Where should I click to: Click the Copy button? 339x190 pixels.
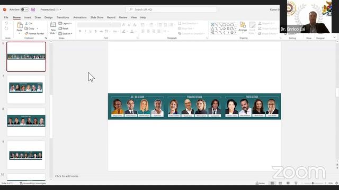pos(30,28)
